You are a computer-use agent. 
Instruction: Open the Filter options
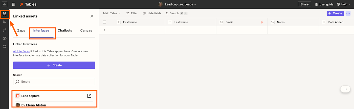tap(132, 13)
